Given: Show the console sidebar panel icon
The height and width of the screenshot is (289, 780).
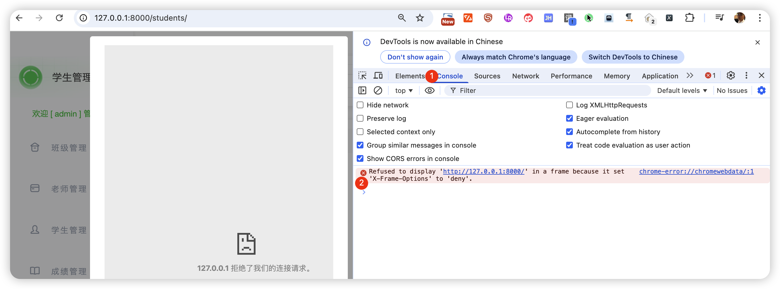Looking at the screenshot, I should (362, 90).
